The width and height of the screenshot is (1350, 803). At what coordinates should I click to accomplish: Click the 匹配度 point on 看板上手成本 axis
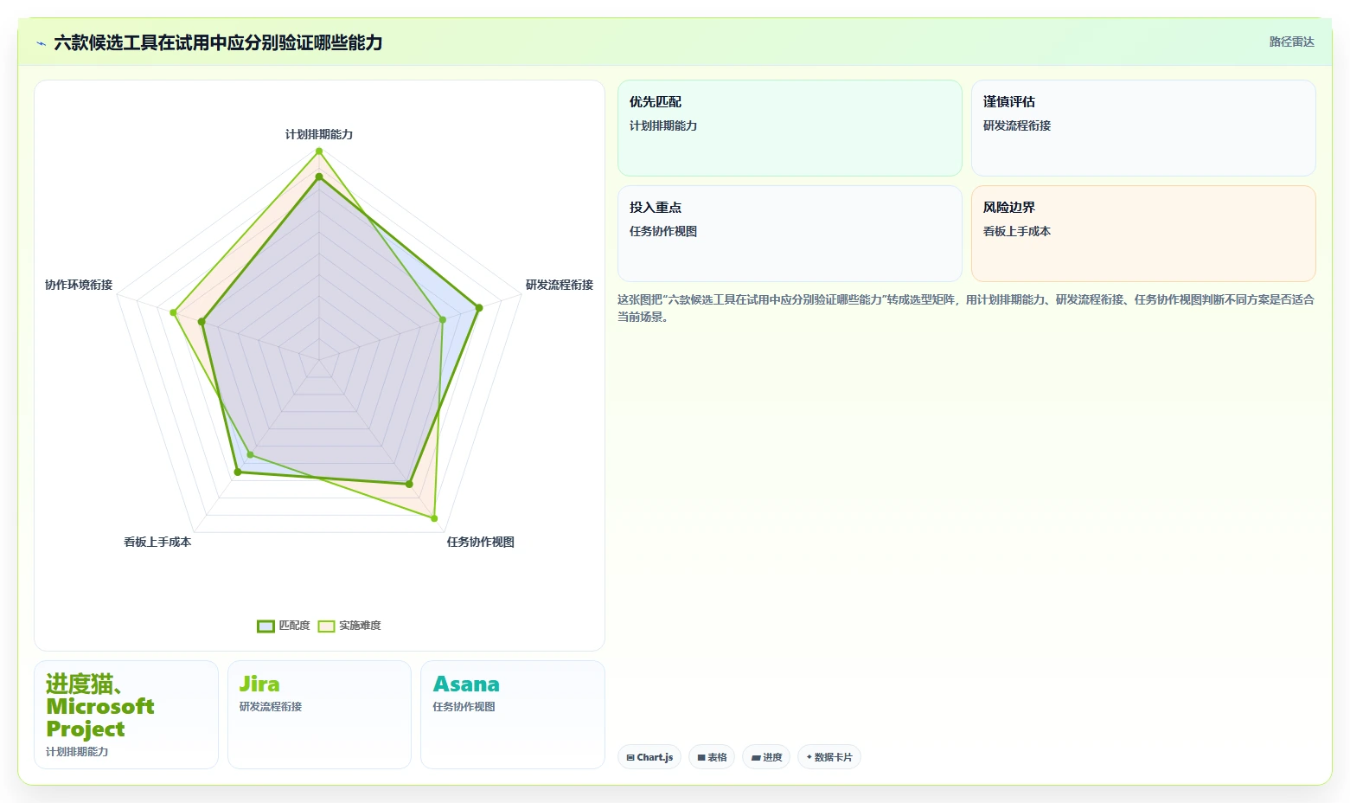pyautogui.click(x=238, y=472)
